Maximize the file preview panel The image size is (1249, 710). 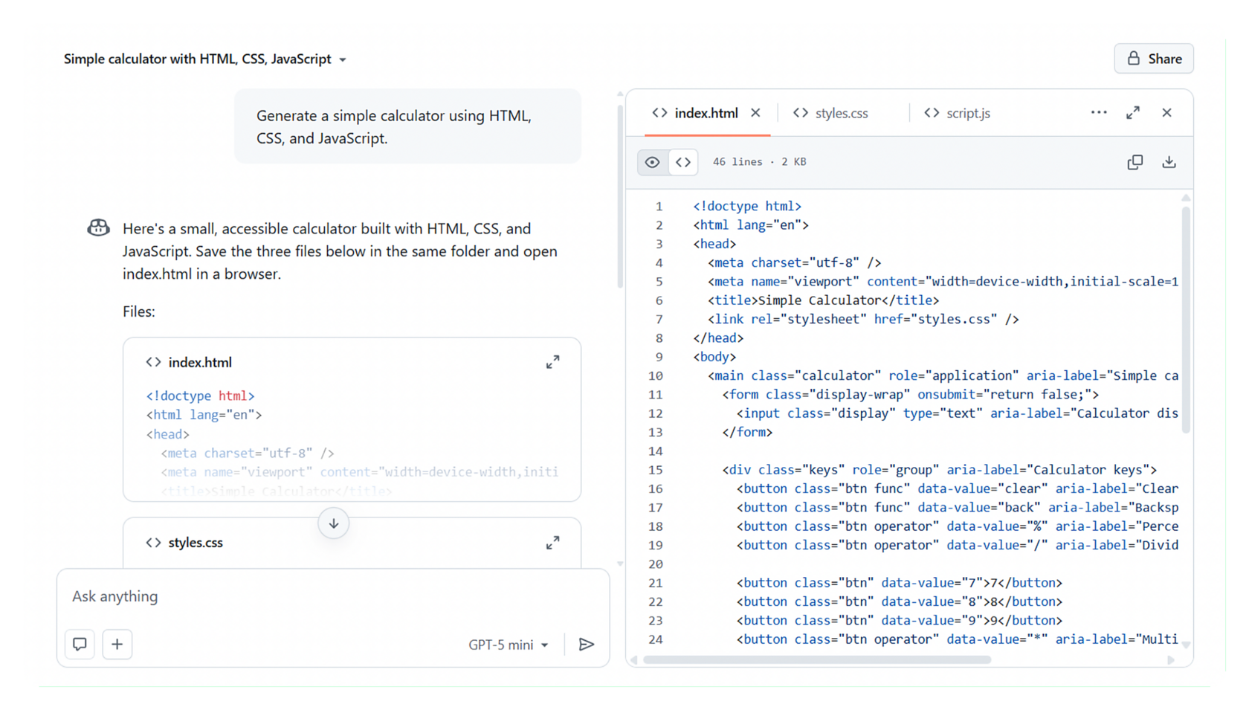tap(1133, 112)
